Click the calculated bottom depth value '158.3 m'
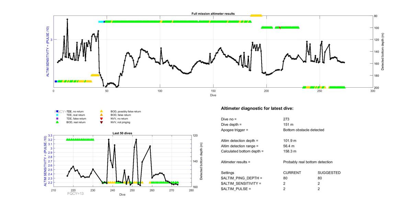The width and height of the screenshot is (412, 210). pyautogui.click(x=290, y=151)
